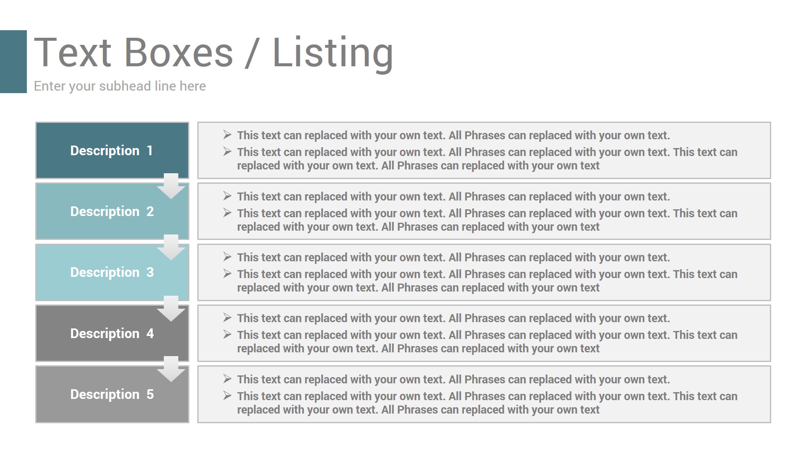
Task: Click the two-line bullet text beside Description 5
Action: pyautogui.click(x=487, y=403)
